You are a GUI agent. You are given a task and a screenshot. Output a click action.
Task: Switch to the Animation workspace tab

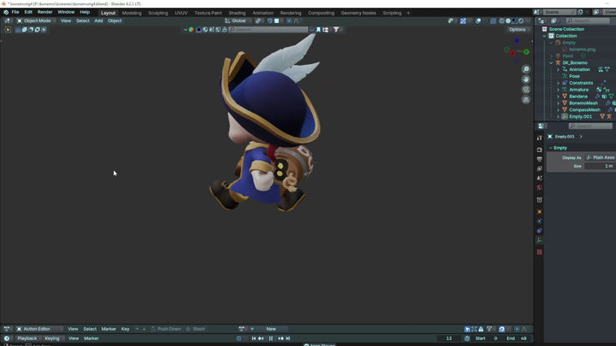[263, 13]
